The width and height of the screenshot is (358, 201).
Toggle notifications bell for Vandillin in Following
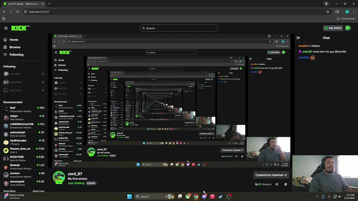pos(43,74)
